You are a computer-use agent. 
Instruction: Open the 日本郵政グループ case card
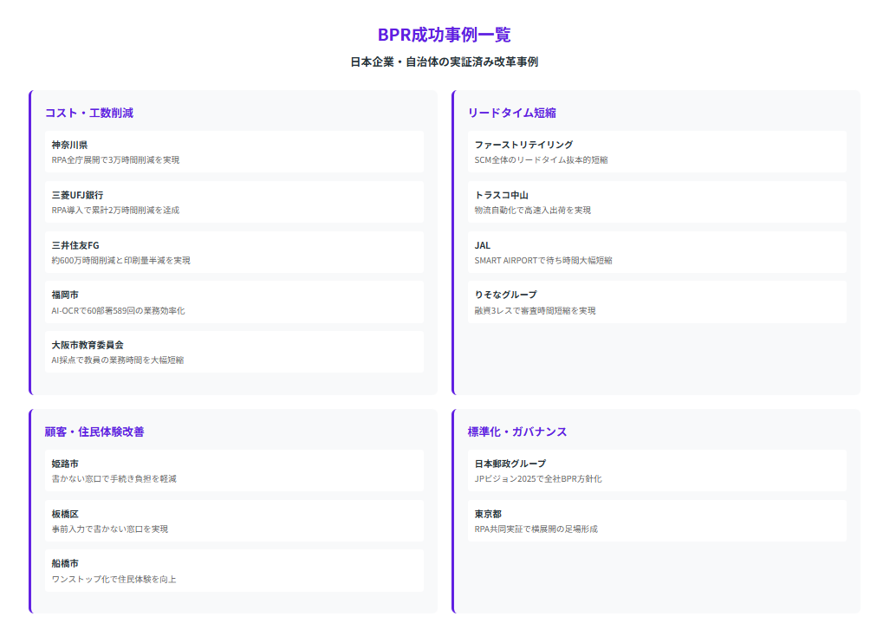pyautogui.click(x=657, y=471)
